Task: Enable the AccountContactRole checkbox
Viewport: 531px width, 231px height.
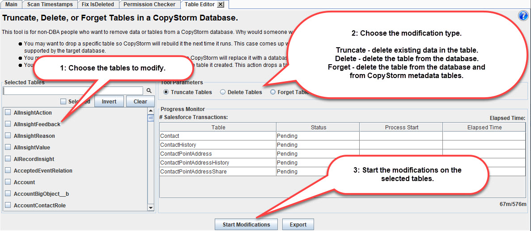Action: [x=8, y=205]
